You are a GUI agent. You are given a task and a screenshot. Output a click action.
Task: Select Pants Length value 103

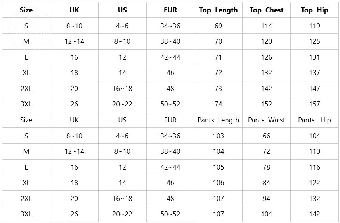pos(219,136)
